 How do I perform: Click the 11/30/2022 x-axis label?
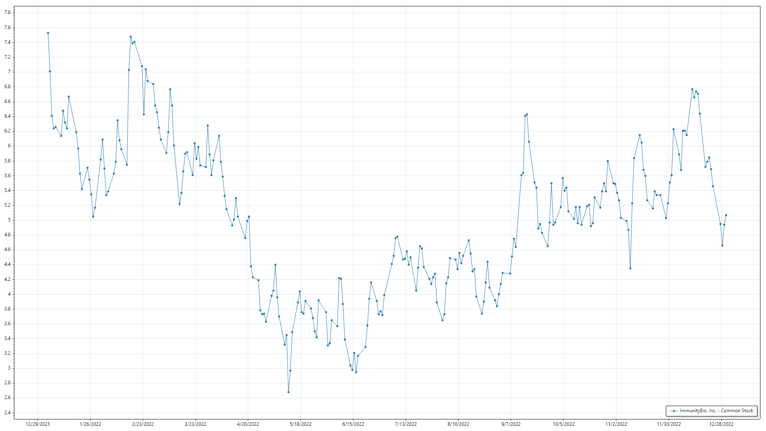669,424
